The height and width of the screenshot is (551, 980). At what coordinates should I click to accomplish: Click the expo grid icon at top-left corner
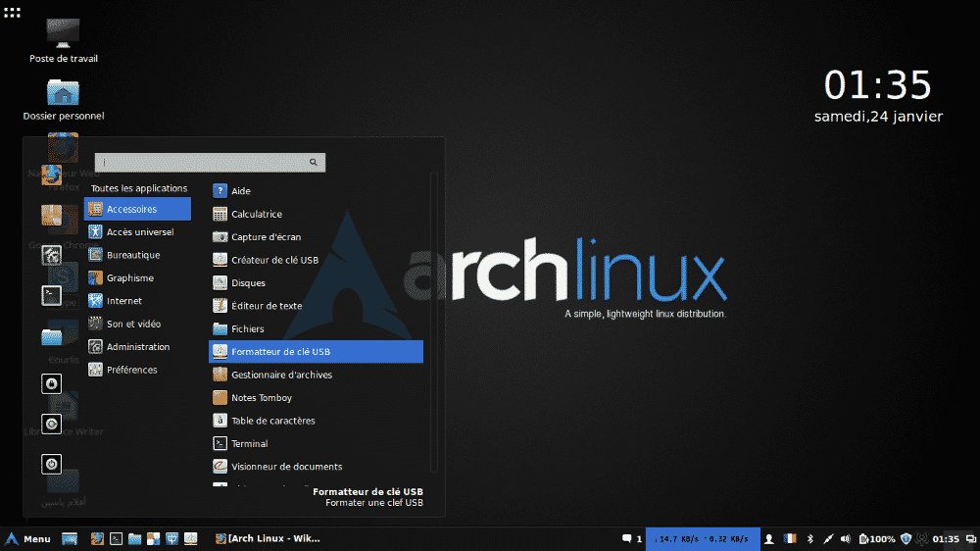click(x=12, y=12)
